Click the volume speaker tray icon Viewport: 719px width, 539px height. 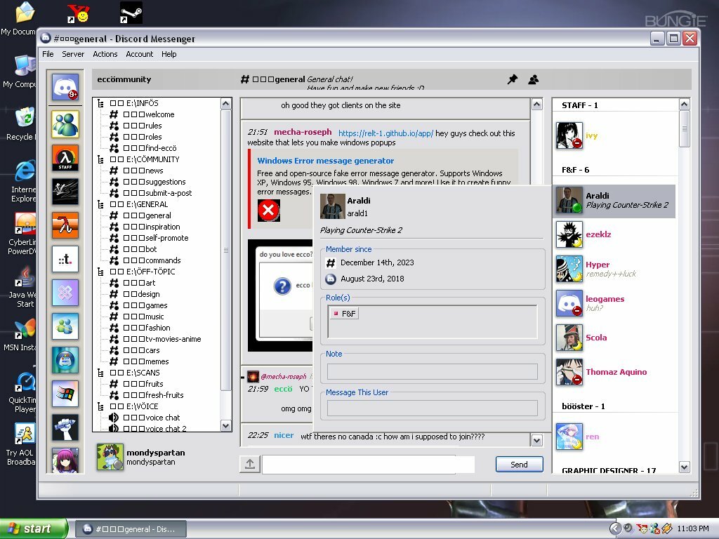click(628, 528)
